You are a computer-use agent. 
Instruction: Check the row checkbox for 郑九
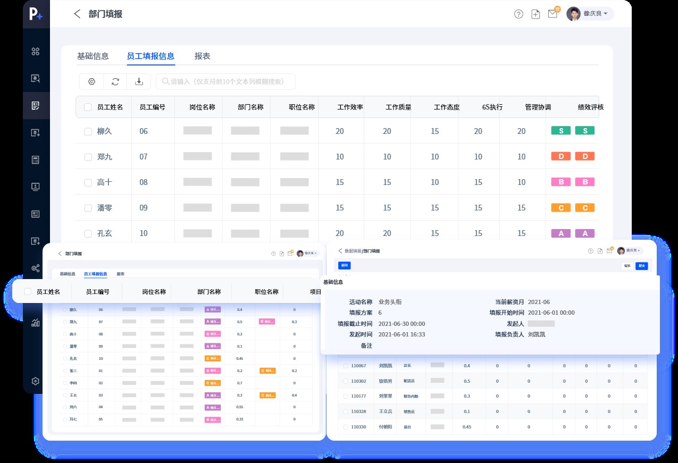tap(88, 156)
